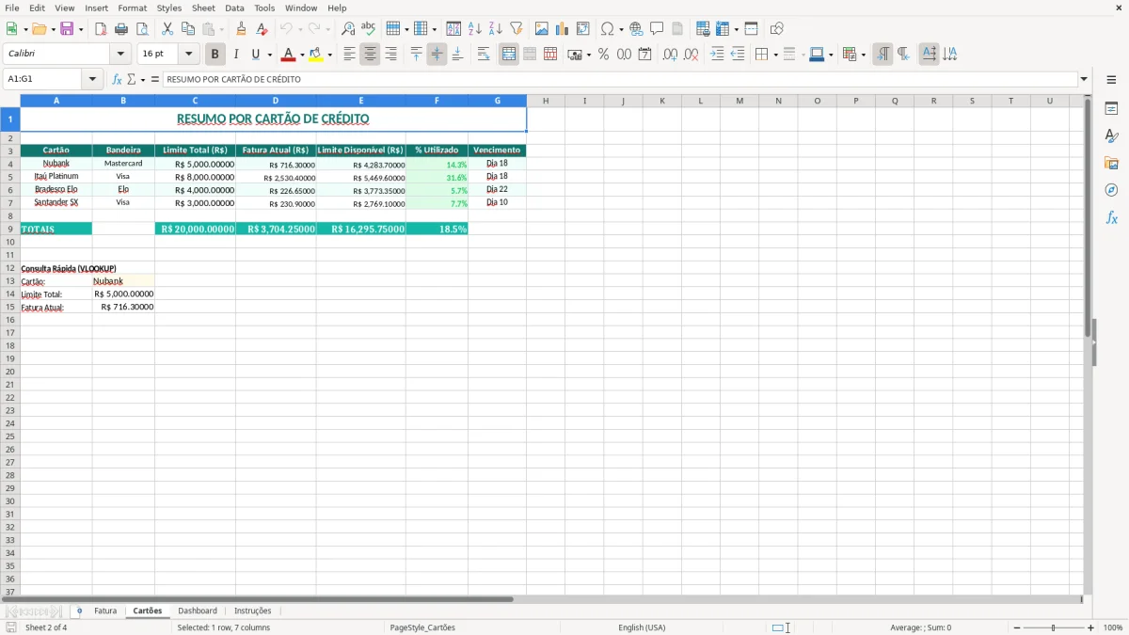This screenshot has width=1129, height=635.
Task: Click the 100% zoom level text
Action: click(x=1112, y=627)
